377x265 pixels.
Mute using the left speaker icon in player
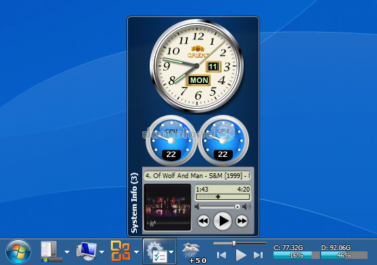point(197,207)
